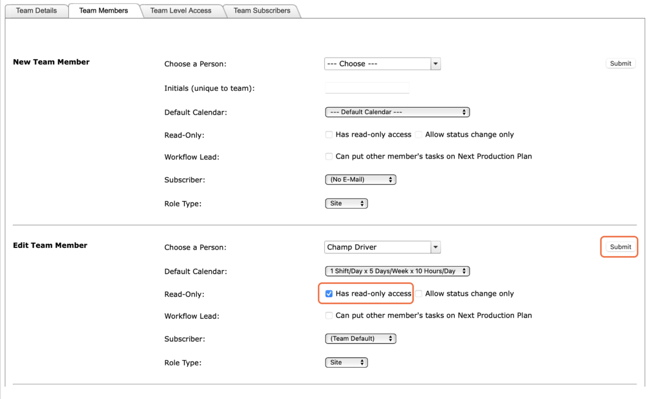Open the Team Details tab
Viewport: 653px width, 399px height.
coord(36,11)
